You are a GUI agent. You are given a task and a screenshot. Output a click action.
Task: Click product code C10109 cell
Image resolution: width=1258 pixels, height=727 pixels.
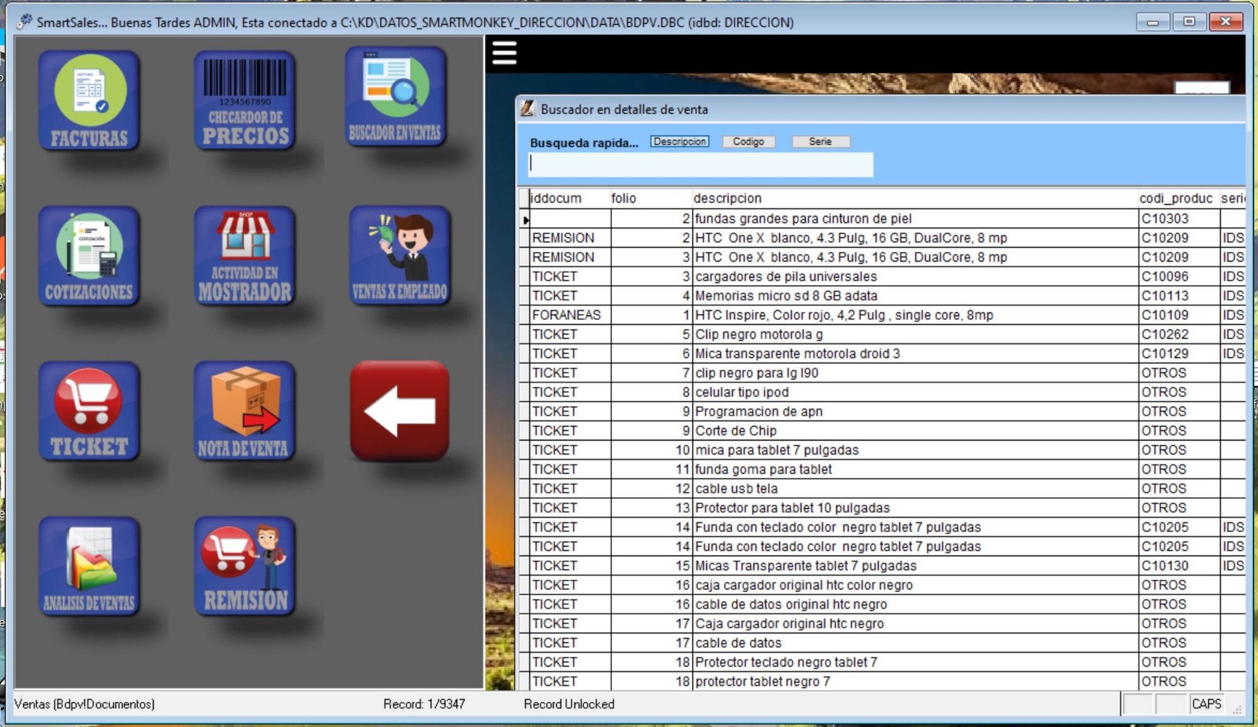click(1179, 315)
